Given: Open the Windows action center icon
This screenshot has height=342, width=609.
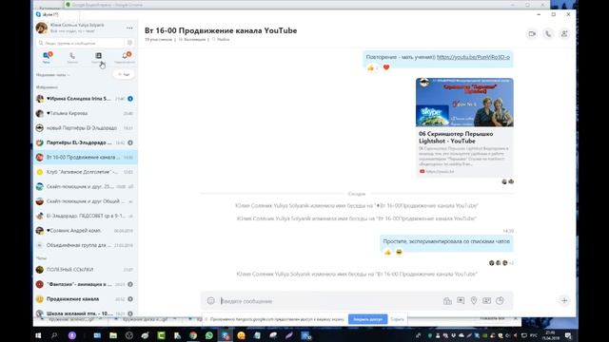Looking at the screenshot, I should [x=568, y=335].
